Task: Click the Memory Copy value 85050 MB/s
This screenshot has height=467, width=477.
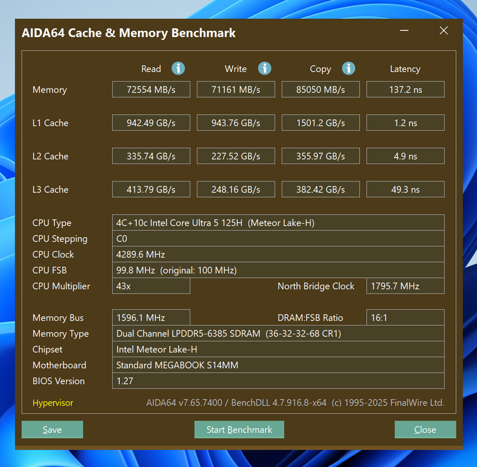Action: point(320,89)
